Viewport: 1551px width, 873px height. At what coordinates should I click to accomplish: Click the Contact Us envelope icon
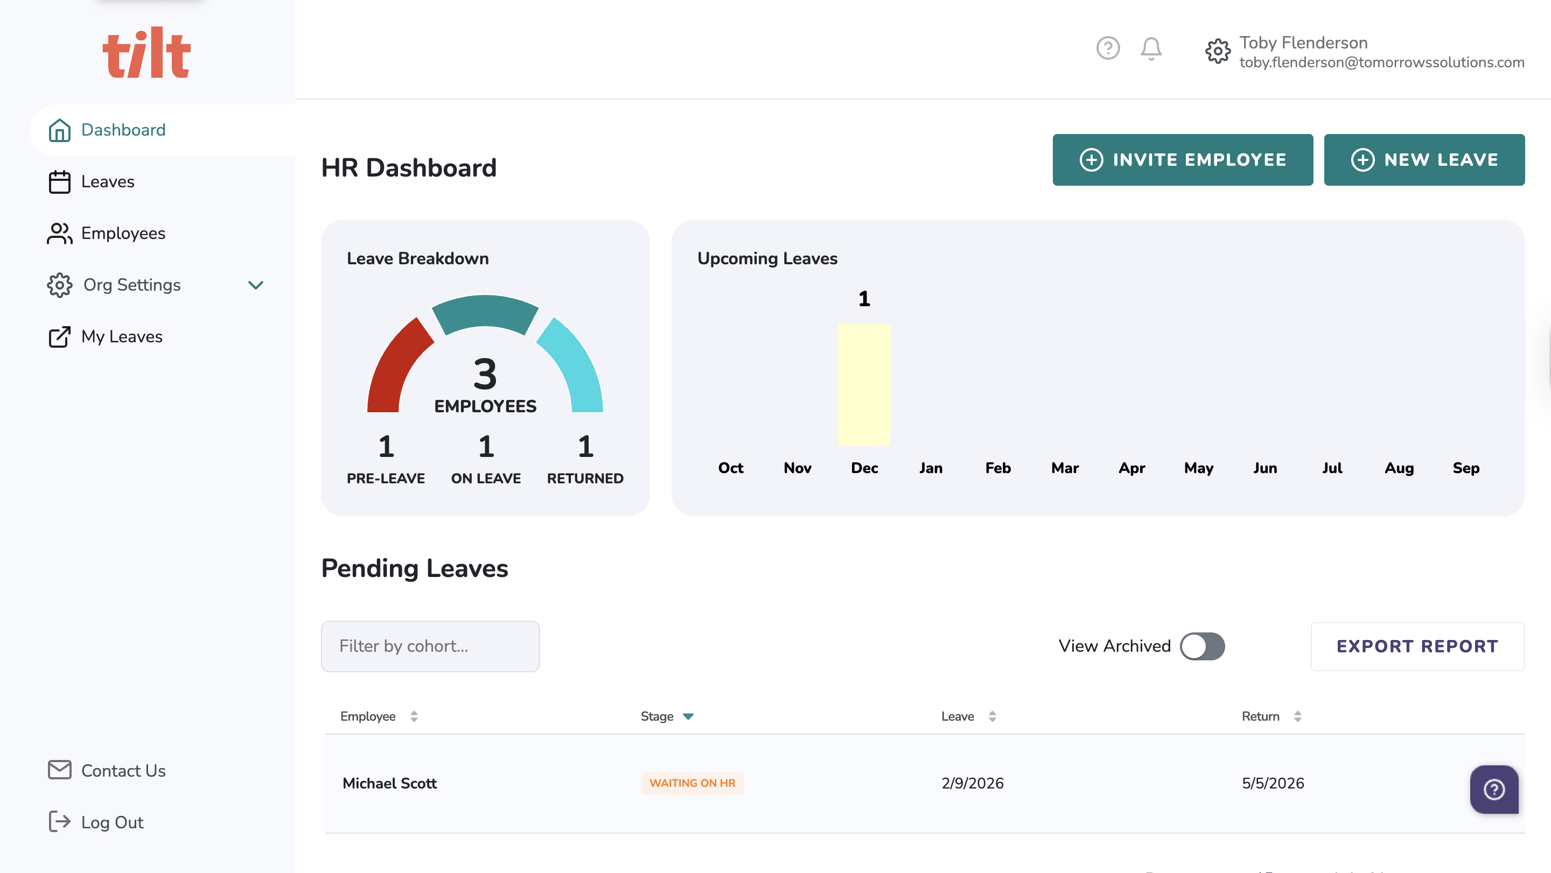tap(60, 770)
